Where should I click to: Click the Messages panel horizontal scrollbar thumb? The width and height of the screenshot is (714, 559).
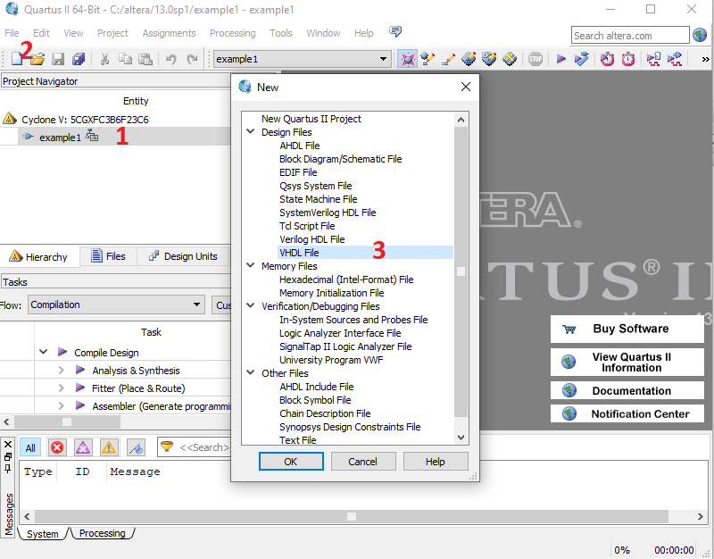point(352,516)
